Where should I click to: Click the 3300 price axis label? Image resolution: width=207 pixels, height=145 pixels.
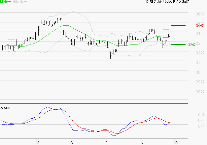201,43
